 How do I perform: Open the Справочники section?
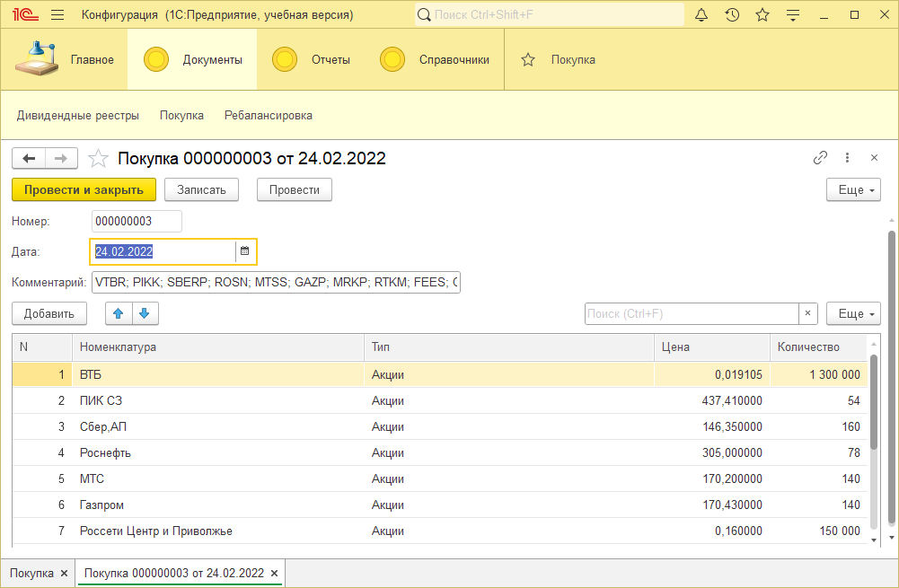(435, 59)
